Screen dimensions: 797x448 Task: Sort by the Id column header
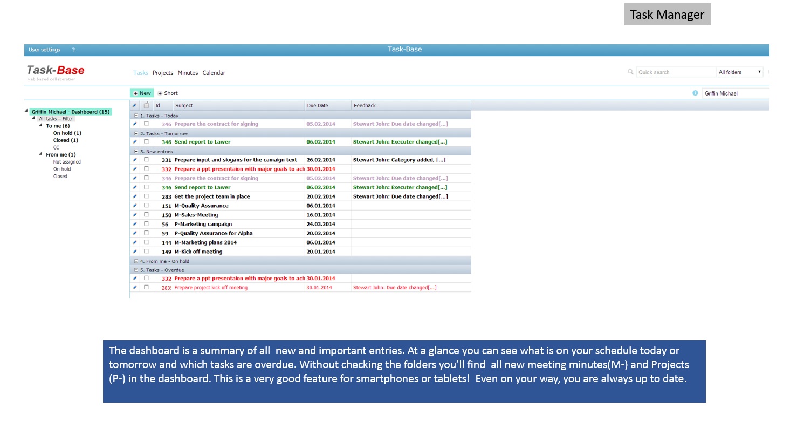163,105
